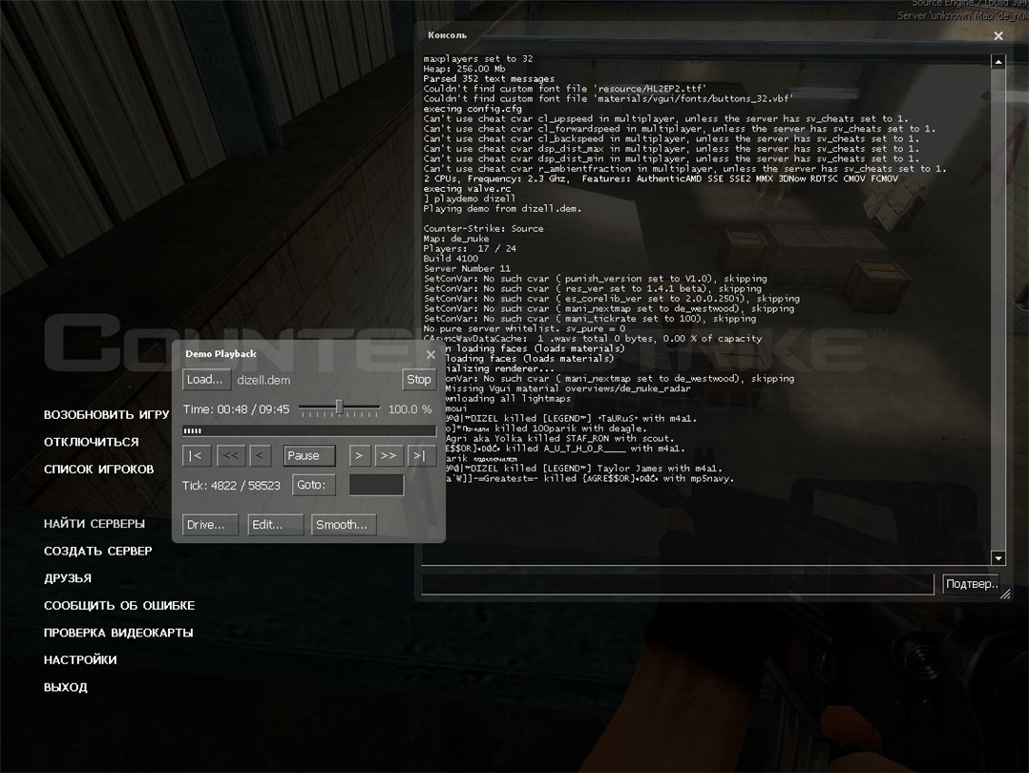This screenshot has height=773, width=1029.
Task: Click console line 'Heap: 256.00 Mb'
Action: [464, 69]
